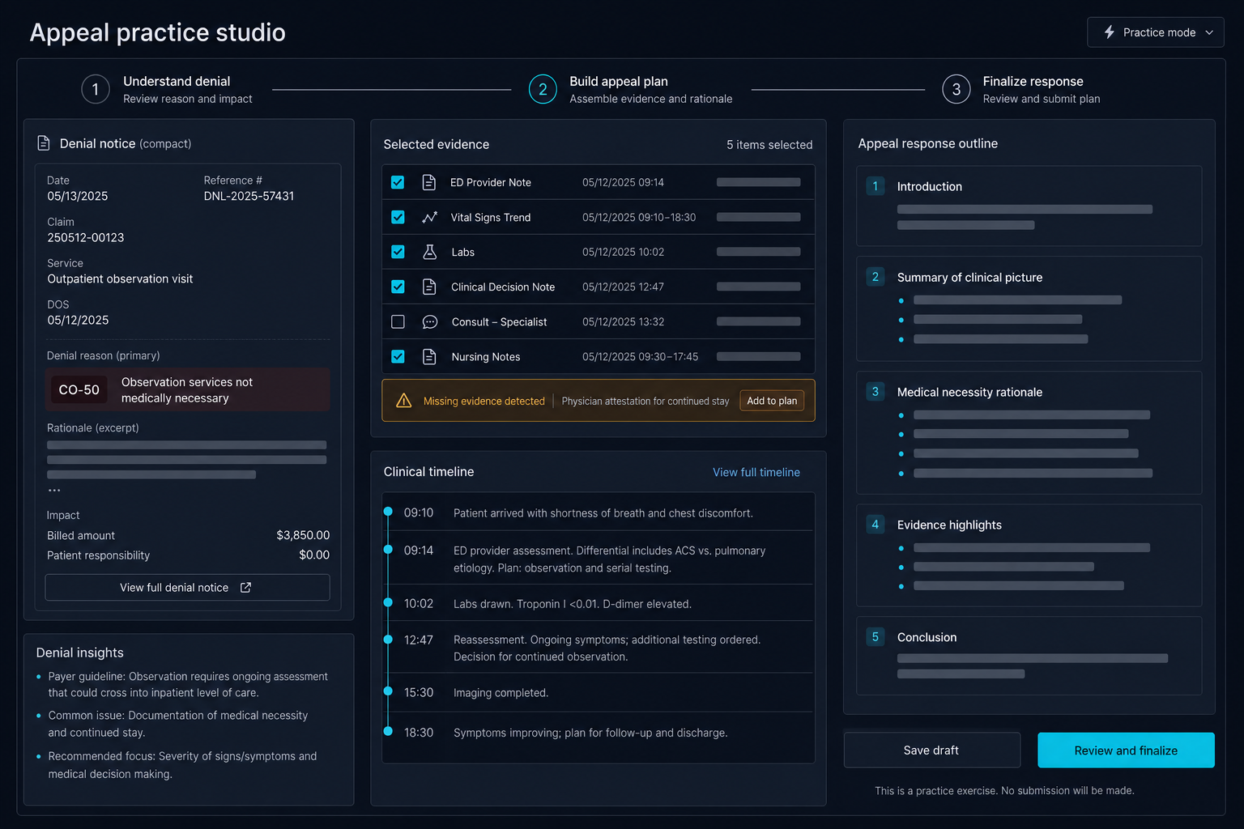Screen dimensions: 1244x829
Task: Click the Nursing Notes document icon
Action: 429,356
